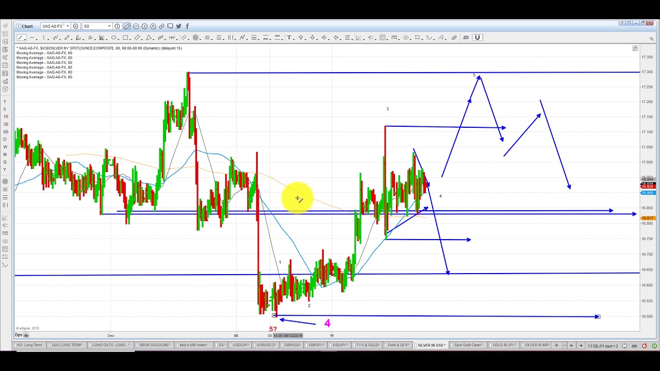
Task: Go to previous page tab arrow
Action: click(x=571, y=345)
